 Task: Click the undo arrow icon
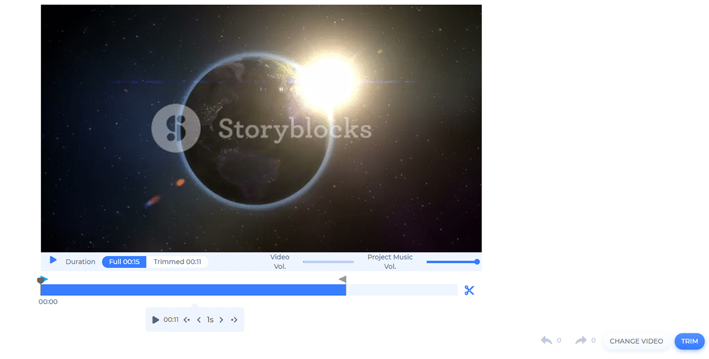pyautogui.click(x=546, y=341)
